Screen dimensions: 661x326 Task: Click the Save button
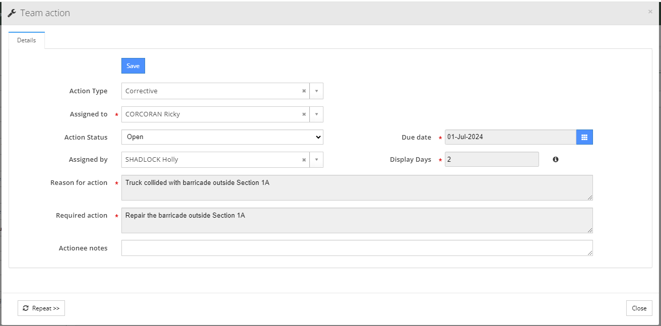tap(133, 66)
